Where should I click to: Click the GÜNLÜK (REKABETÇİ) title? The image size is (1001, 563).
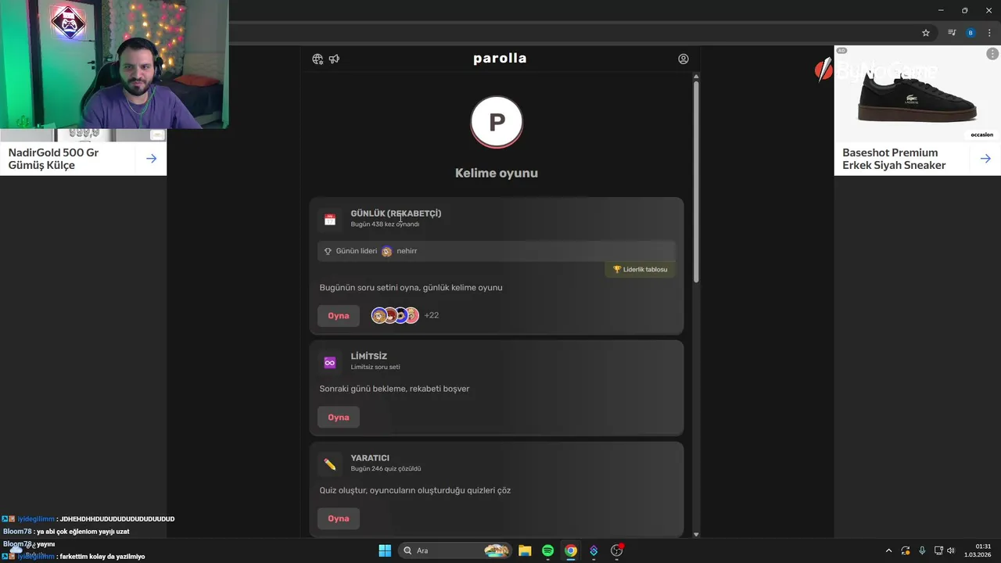click(396, 213)
